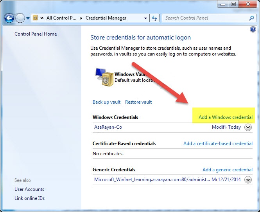Click the Windows Vault safe icon
The height and width of the screenshot is (212, 260).
click(103, 77)
